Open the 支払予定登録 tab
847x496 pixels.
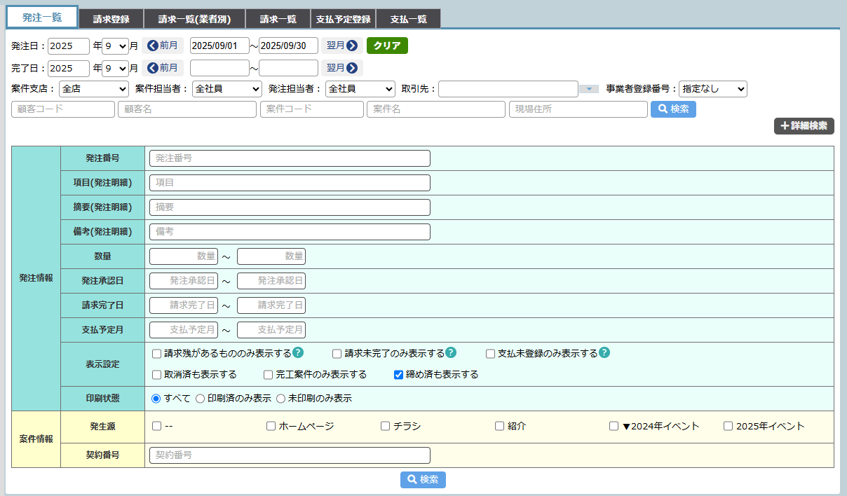(343, 19)
